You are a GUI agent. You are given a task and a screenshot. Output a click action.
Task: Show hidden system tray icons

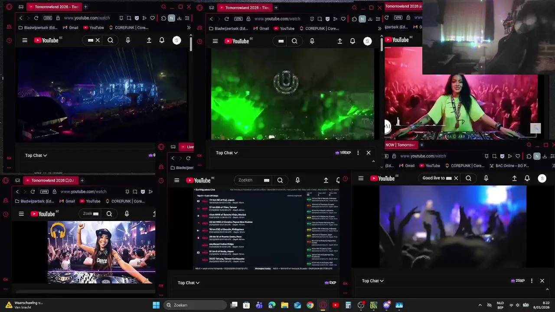point(480,305)
